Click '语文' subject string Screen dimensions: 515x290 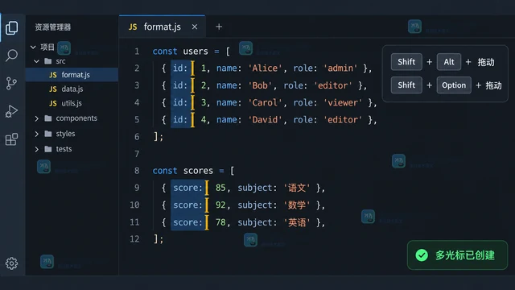pos(297,188)
